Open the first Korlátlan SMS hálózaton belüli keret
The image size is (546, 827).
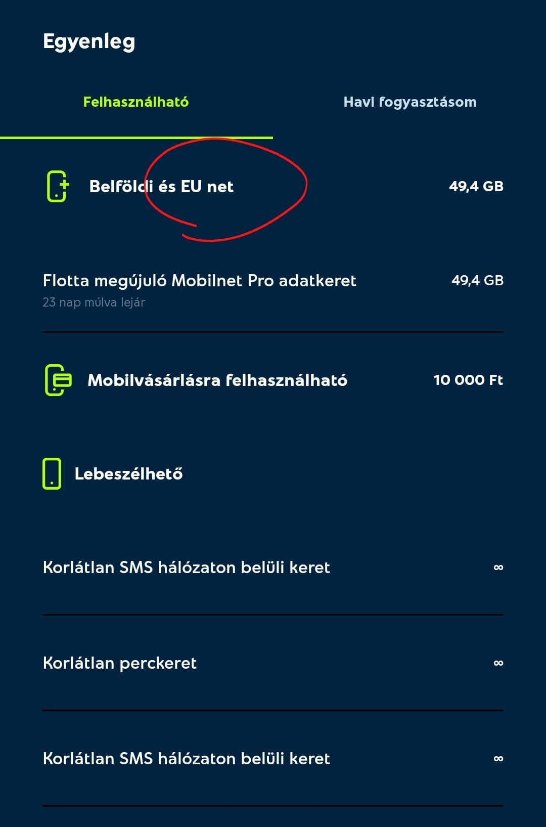273,568
